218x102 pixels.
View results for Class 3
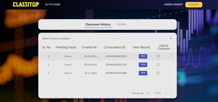143,73
